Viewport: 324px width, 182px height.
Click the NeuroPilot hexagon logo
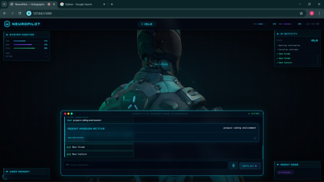tap(7, 24)
